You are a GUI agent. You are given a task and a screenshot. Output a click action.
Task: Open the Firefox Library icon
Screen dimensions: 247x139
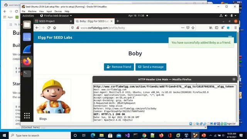tap(211, 28)
